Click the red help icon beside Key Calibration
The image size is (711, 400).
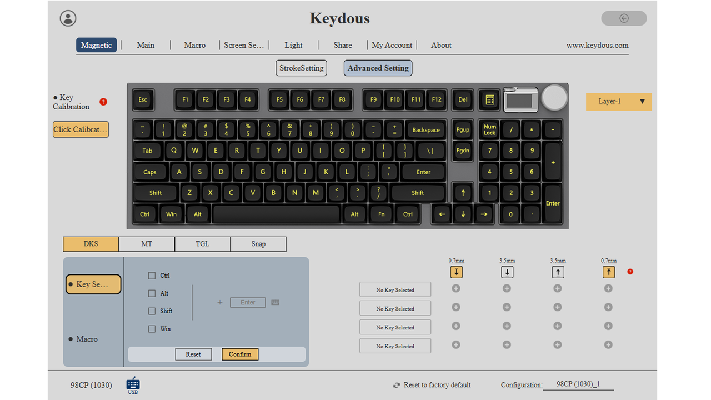pyautogui.click(x=103, y=102)
